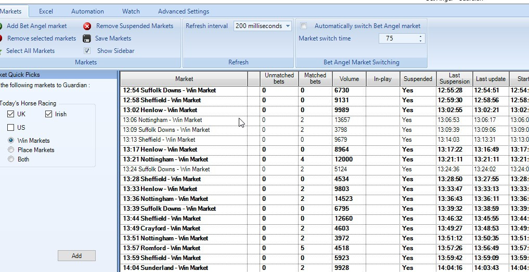The width and height of the screenshot is (529, 272).
Task: Enable the US horse racing checkbox
Action: (10, 127)
